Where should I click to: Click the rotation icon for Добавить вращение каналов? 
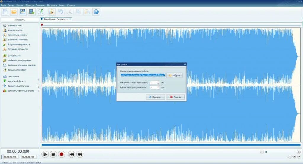(5, 65)
